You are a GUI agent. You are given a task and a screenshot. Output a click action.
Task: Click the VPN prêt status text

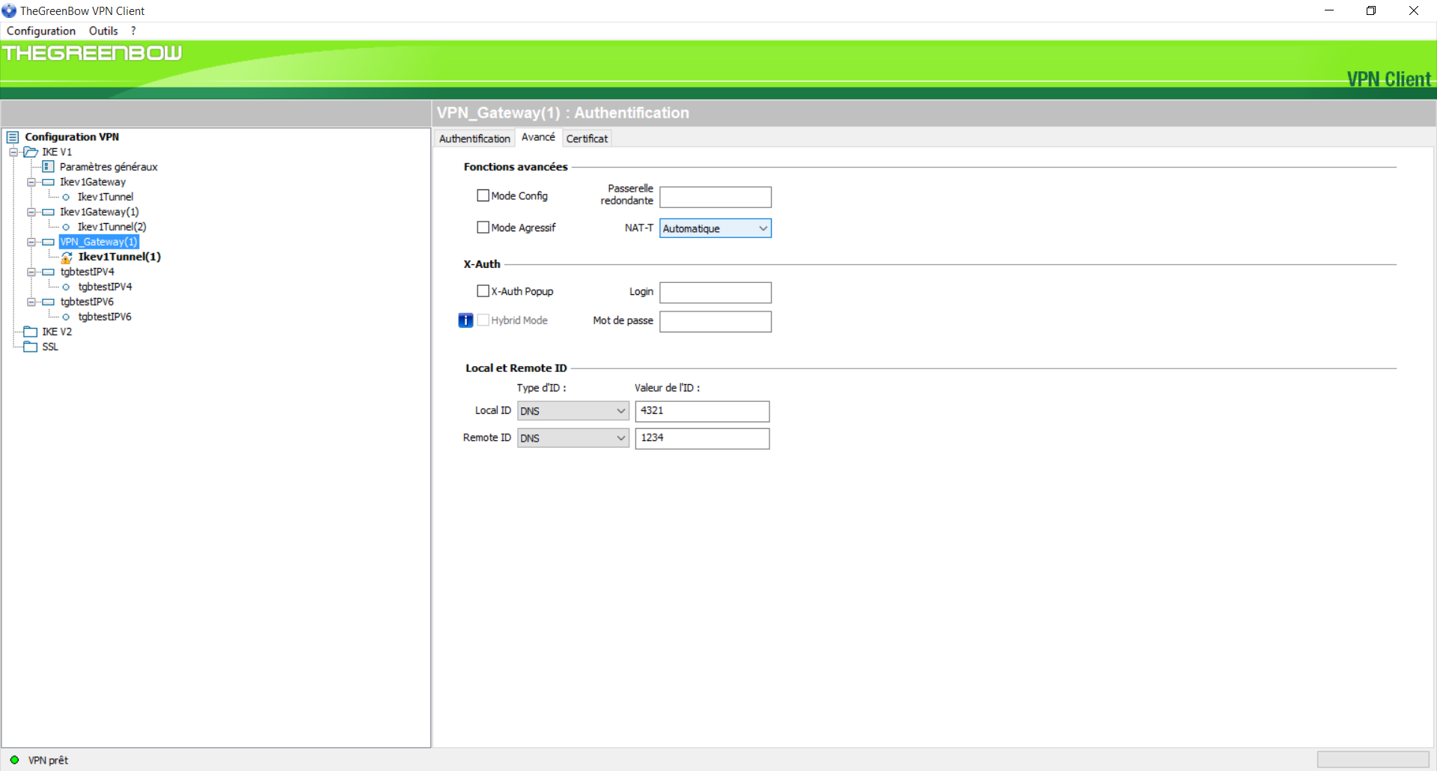coord(48,760)
